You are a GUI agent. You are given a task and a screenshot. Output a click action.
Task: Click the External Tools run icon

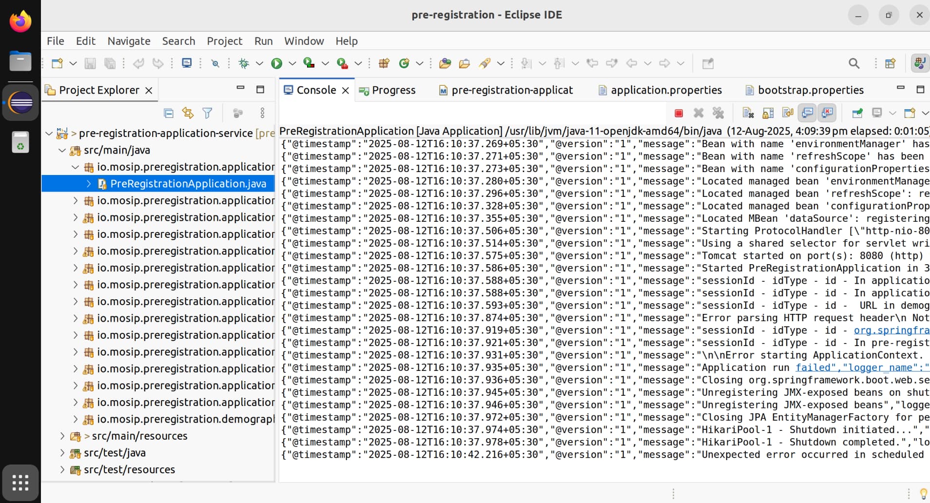click(x=343, y=63)
